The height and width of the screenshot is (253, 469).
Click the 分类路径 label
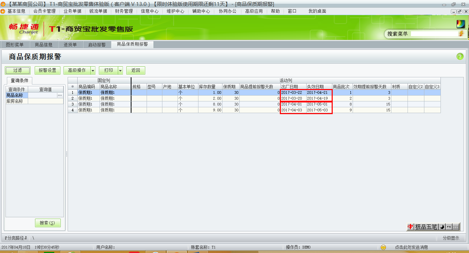tap(15, 238)
